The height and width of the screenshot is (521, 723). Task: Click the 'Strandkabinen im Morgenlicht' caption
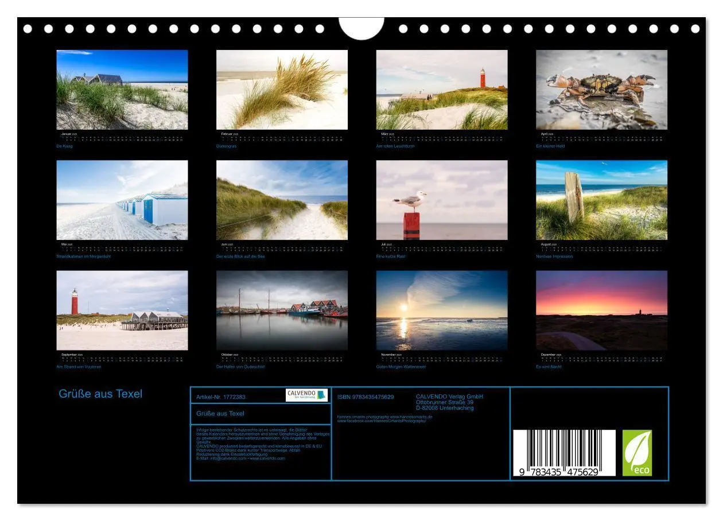tap(84, 256)
